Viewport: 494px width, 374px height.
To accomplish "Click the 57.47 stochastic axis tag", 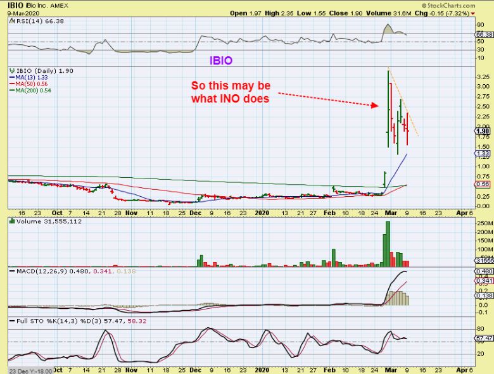I will pos(484,339).
